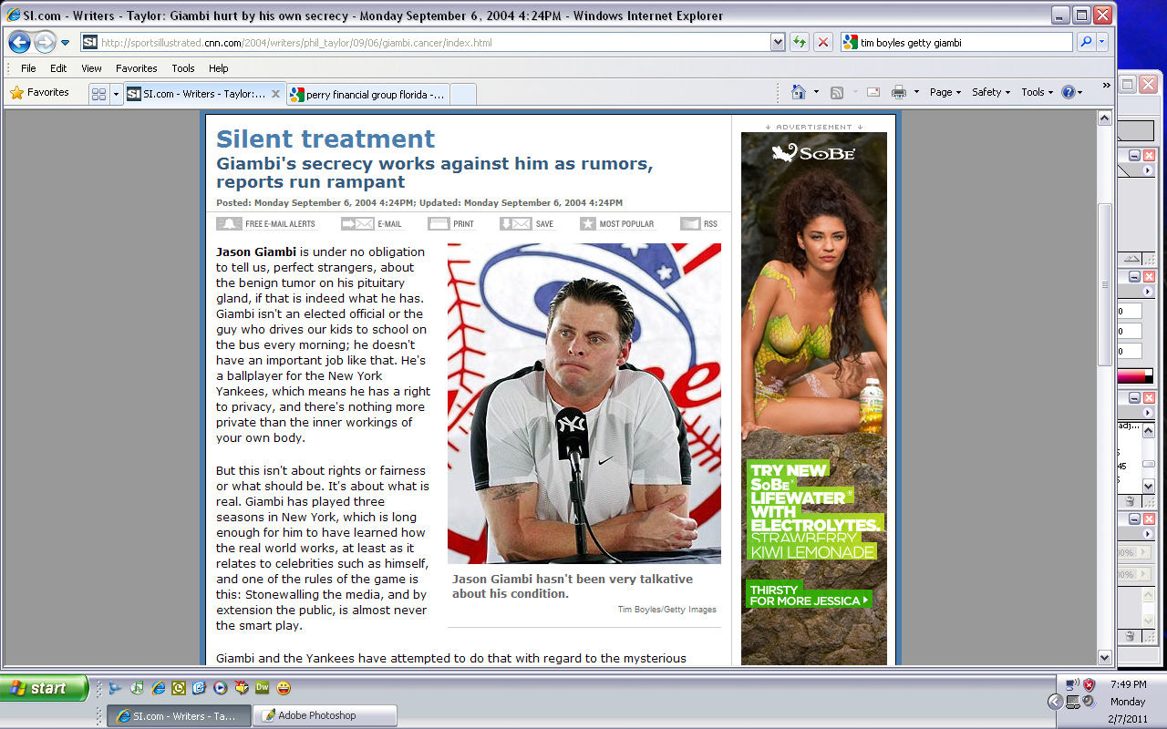Image resolution: width=1167 pixels, height=729 pixels.
Task: Click inside the URL address field
Action: click(433, 42)
